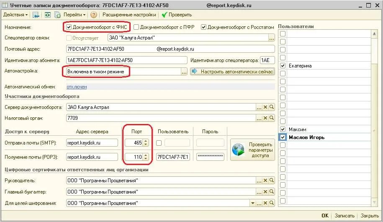Clear the Главный бухгалтер certificate field
Screen dimensions: 383x222
tap(265, 192)
